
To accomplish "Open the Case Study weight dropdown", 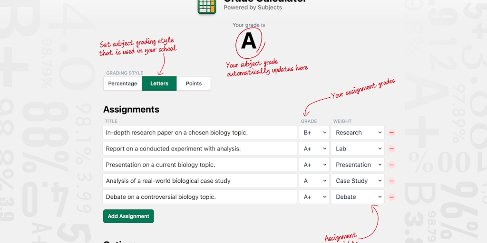I will click(358, 181).
